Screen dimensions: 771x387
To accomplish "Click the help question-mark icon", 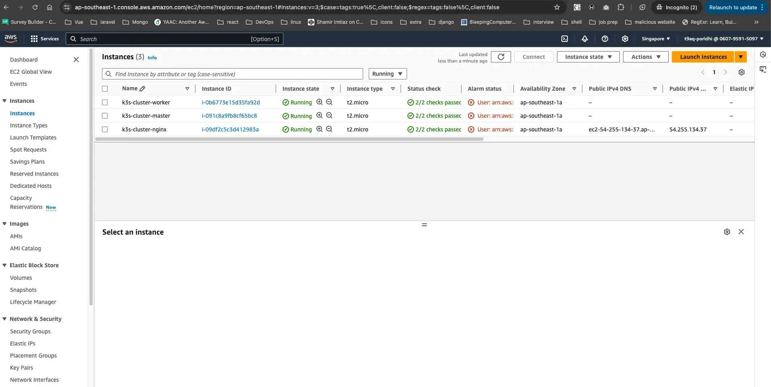I will 605,39.
